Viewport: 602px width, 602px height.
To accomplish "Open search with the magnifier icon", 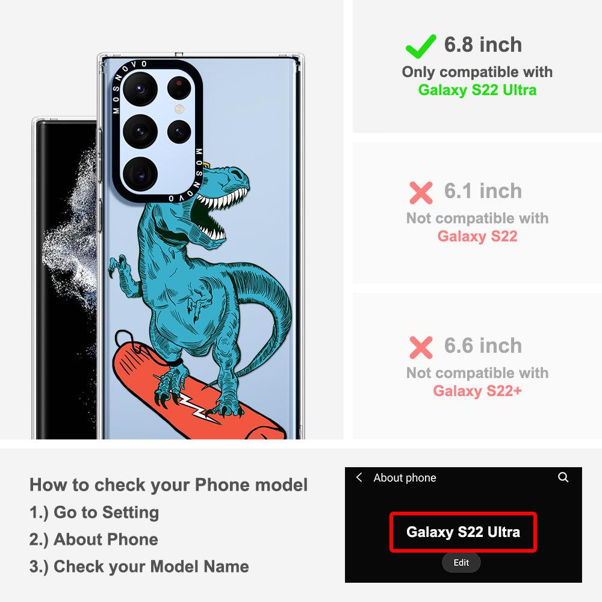I will [563, 477].
